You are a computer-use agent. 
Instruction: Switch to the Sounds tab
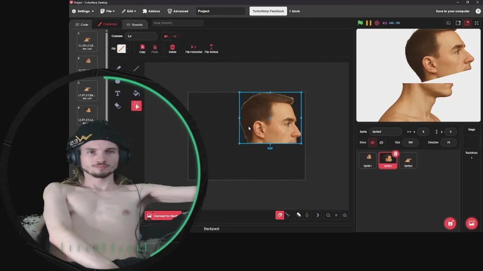[134, 24]
